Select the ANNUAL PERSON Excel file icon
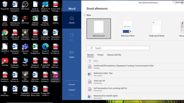Viewport: 184px width, 103px height. [x=35, y=20]
